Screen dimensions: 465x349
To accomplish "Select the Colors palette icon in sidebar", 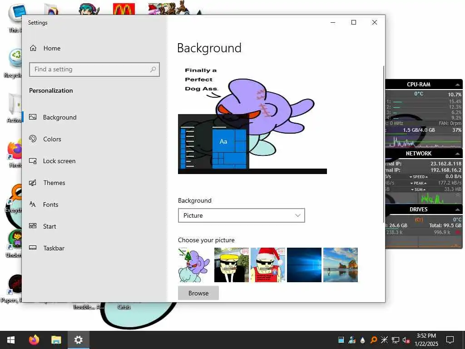I will click(33, 139).
